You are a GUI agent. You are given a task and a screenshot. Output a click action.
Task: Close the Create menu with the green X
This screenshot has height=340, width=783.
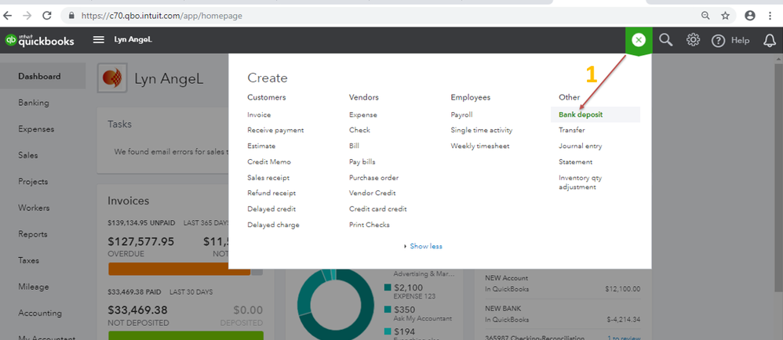coord(638,40)
